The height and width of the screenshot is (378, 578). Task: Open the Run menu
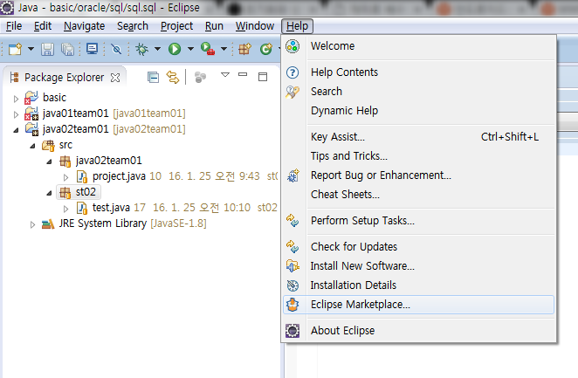(214, 26)
